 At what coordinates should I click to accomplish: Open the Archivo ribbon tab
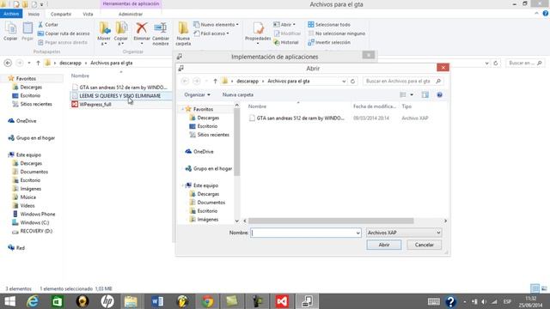(x=11, y=14)
